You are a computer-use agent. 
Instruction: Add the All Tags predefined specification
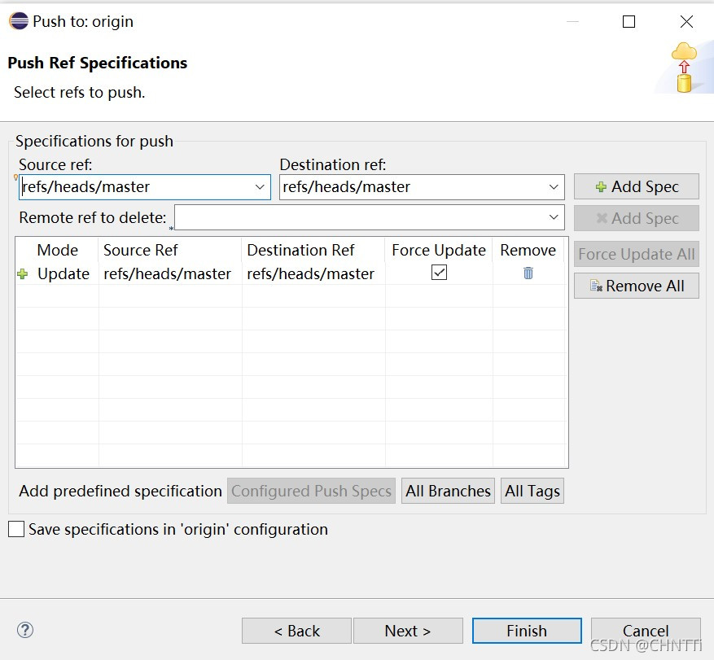pos(532,491)
